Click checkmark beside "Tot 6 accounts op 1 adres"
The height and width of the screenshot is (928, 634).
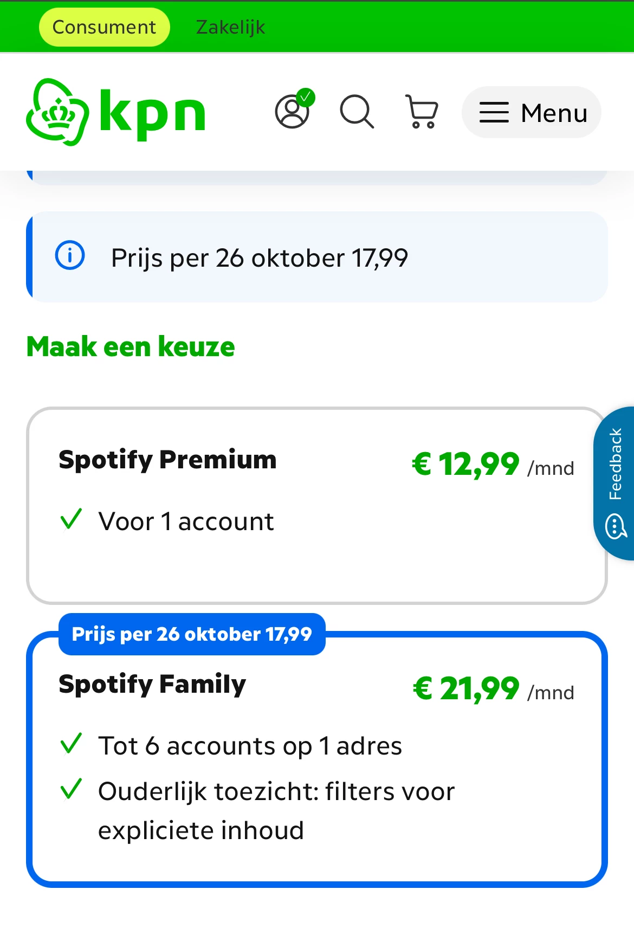71,744
